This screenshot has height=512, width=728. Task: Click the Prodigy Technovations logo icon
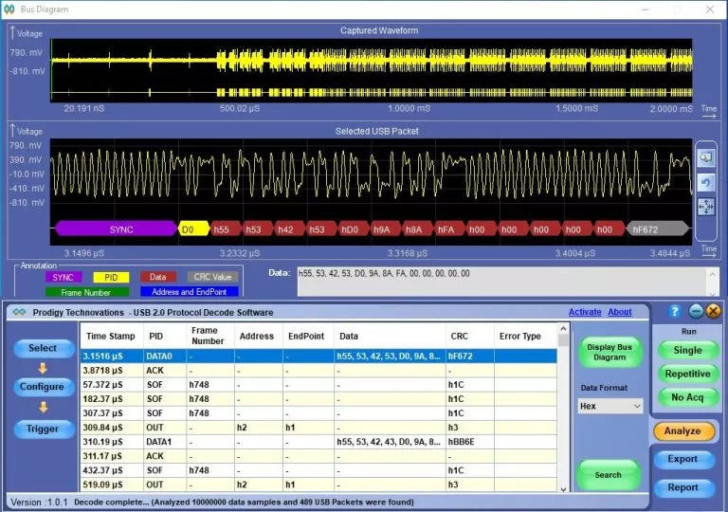tap(19, 313)
